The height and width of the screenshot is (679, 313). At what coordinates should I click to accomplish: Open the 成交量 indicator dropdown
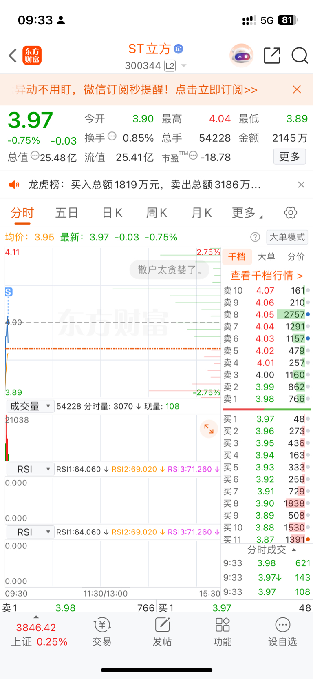tap(30, 406)
